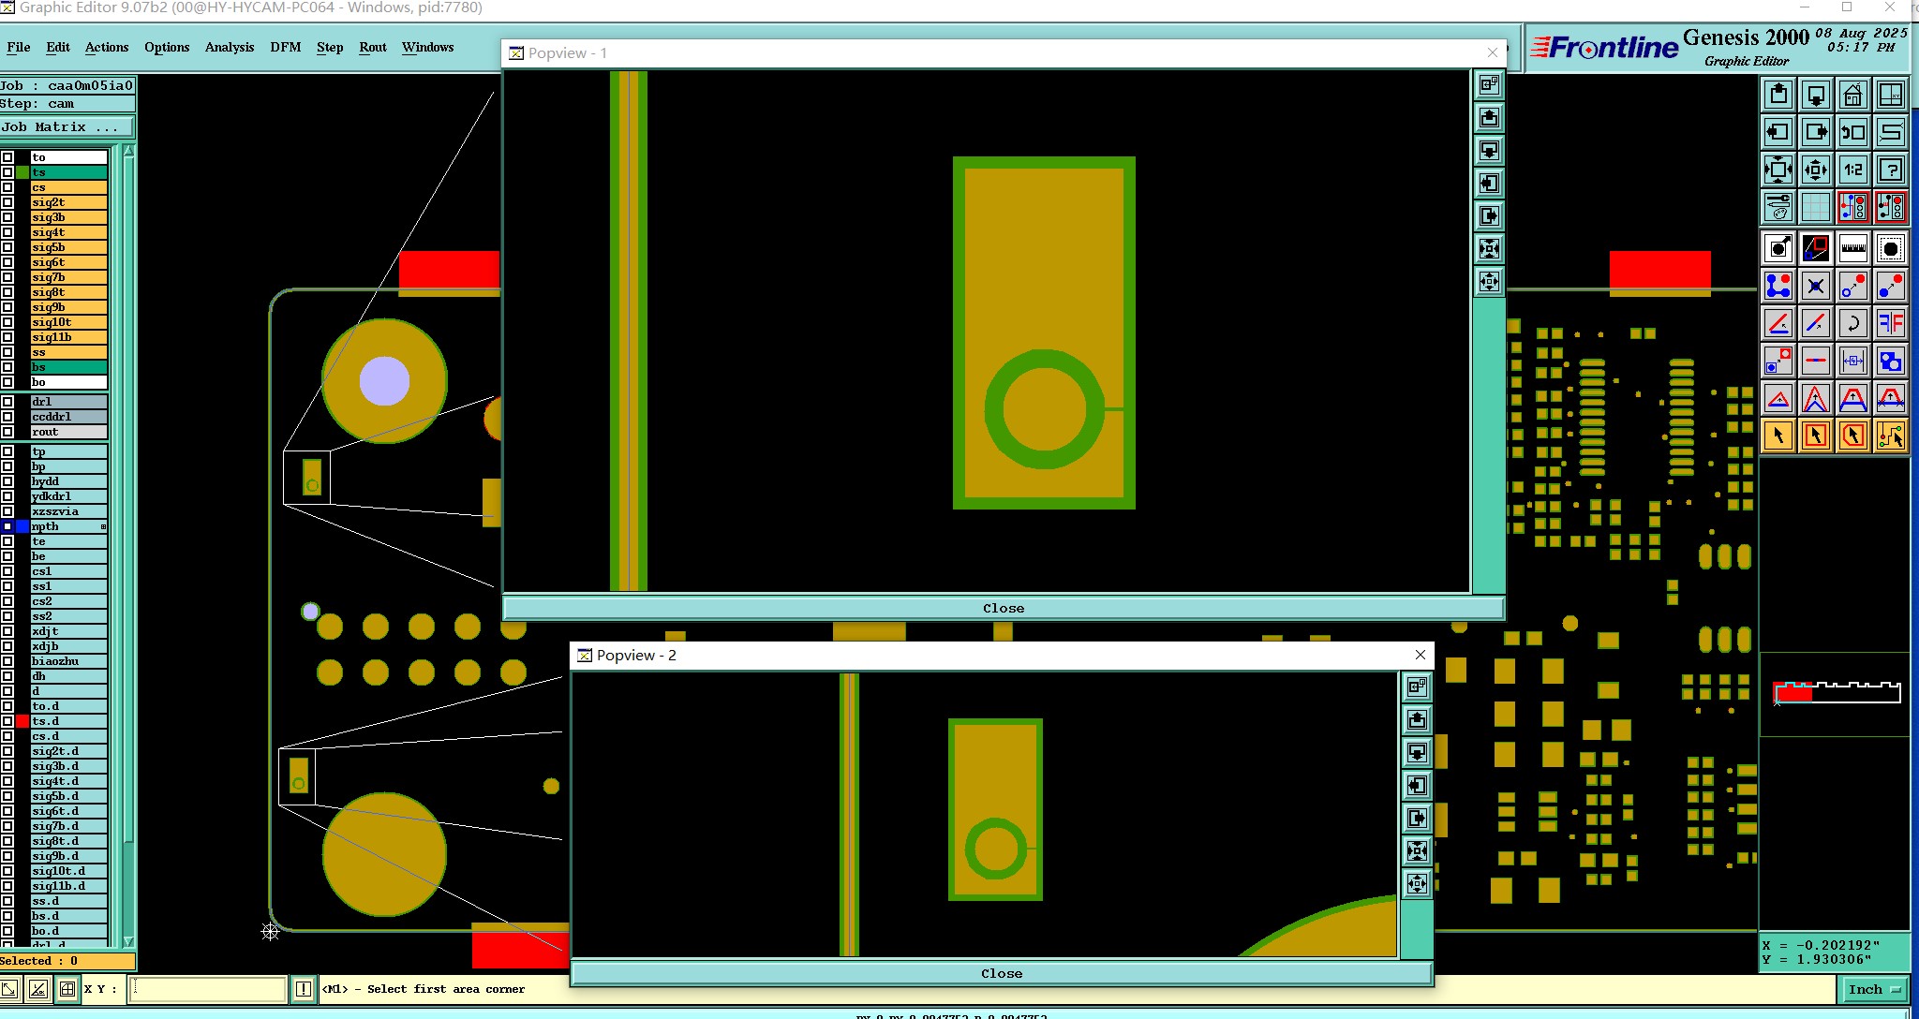Open the question mark help icon

pos(1890,170)
